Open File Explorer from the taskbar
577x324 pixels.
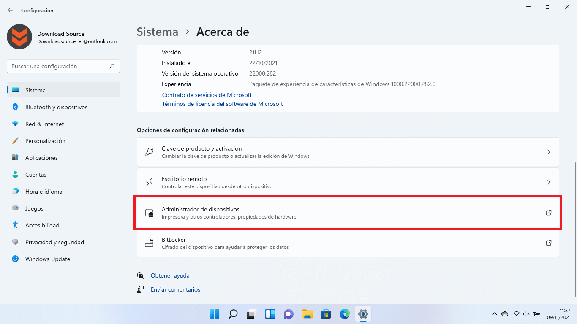pos(308,314)
